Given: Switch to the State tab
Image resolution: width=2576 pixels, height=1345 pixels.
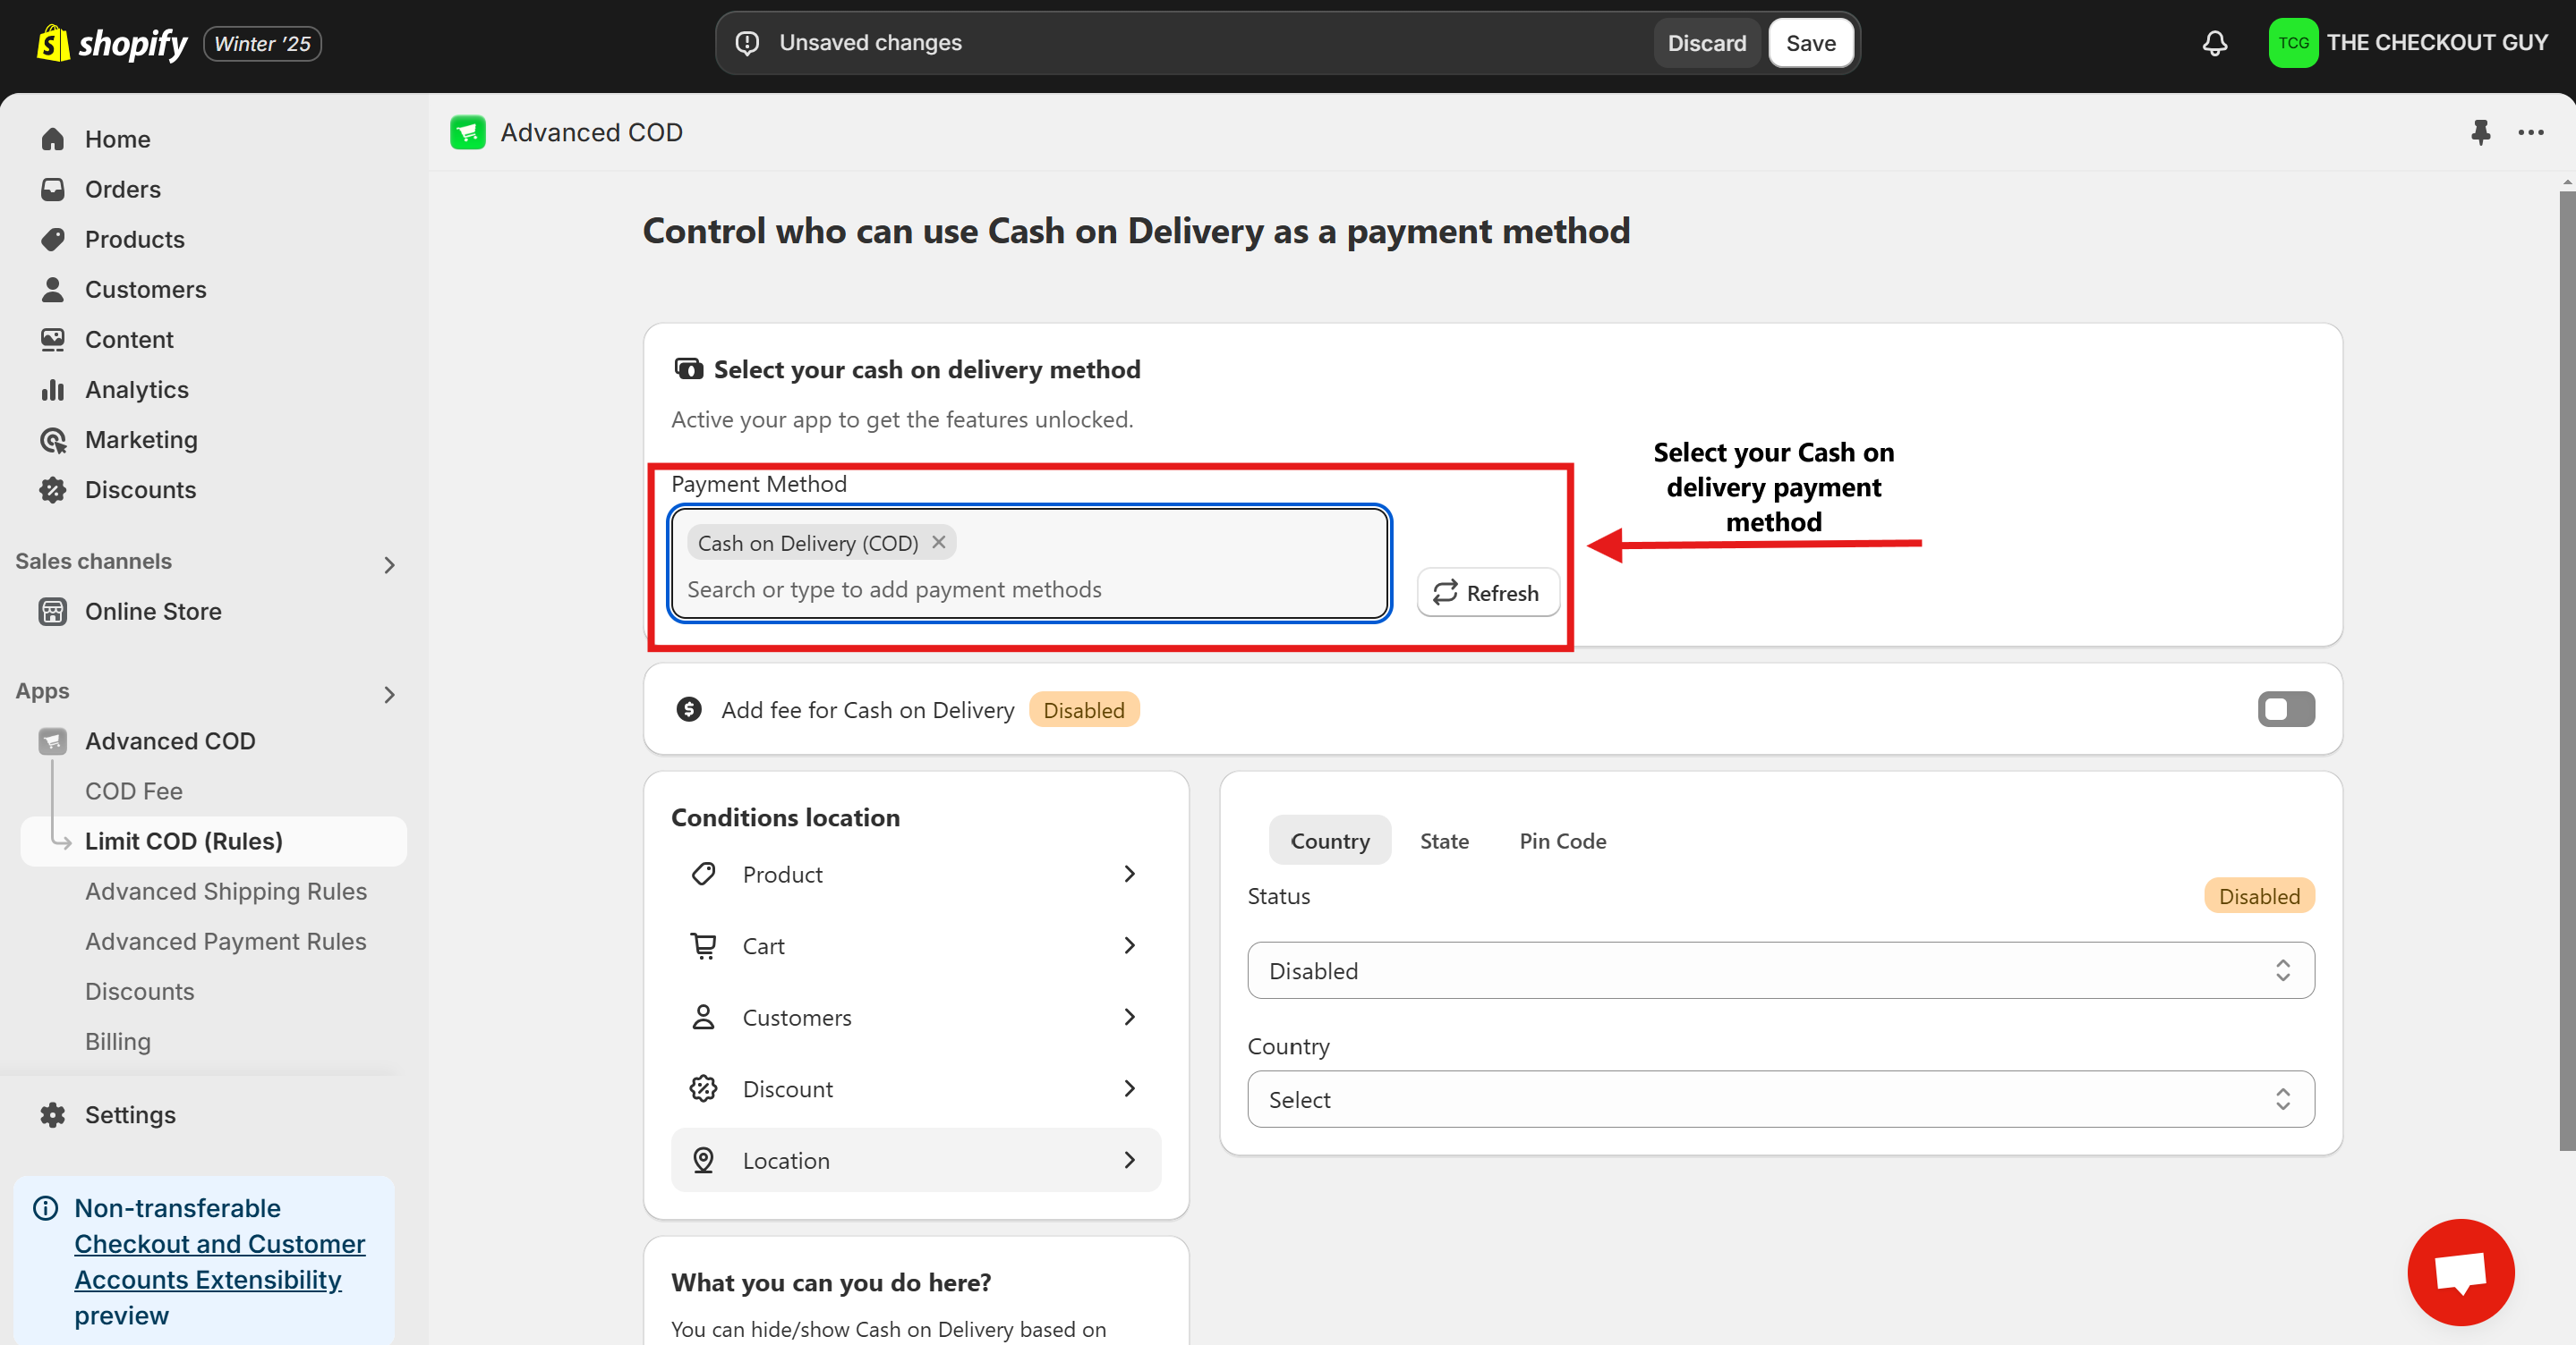Looking at the screenshot, I should point(1444,841).
